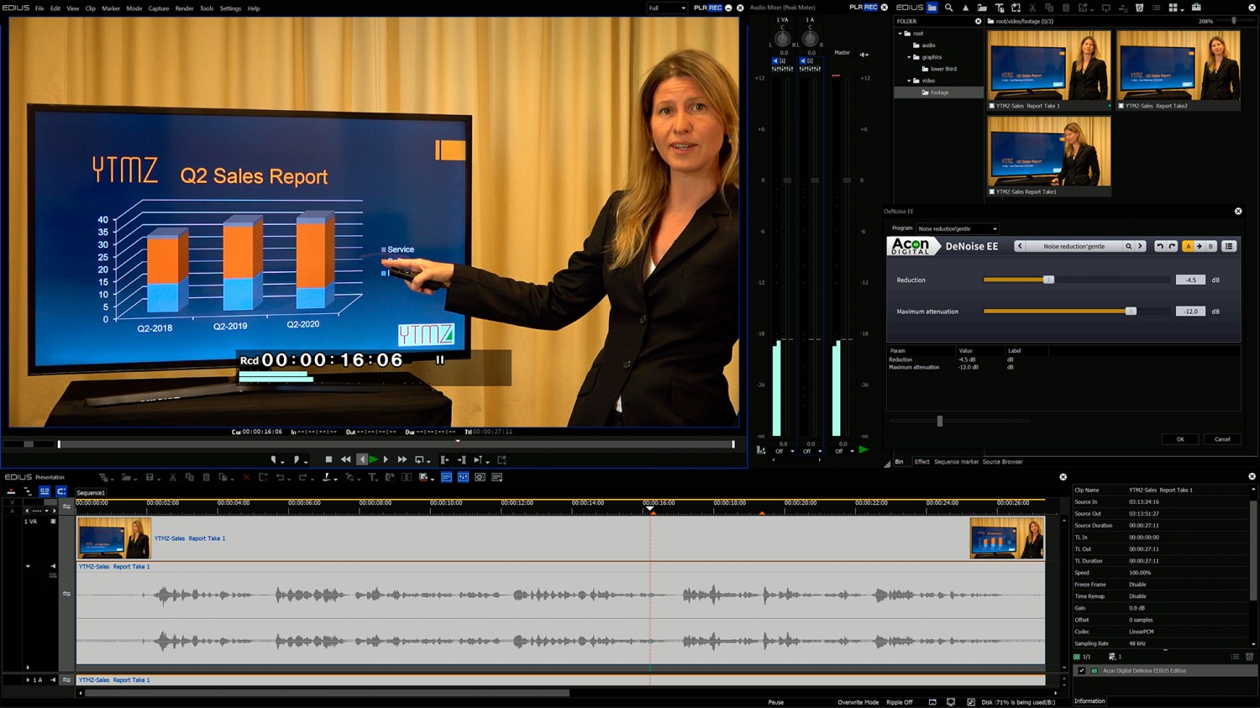Click the fast-forward transport icon
The width and height of the screenshot is (1260, 708).
[x=402, y=459]
